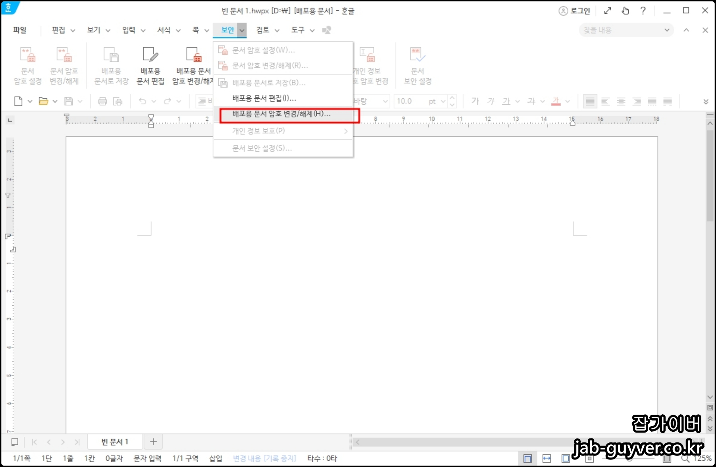
Task: Select center paragraph alignment
Action: tap(621, 101)
